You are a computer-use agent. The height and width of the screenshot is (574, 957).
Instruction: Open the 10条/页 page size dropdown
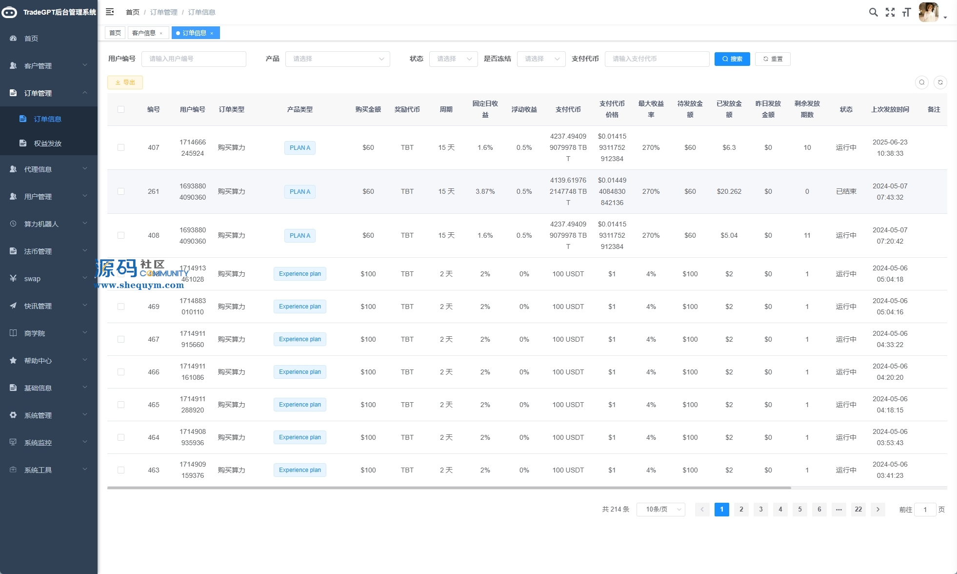point(660,509)
